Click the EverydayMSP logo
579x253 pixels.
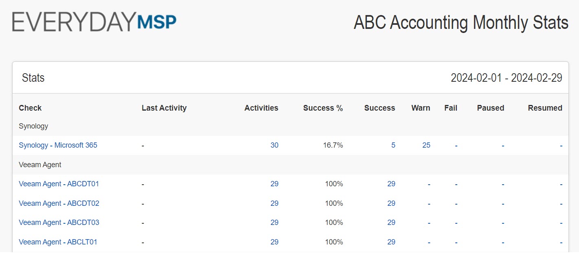(94, 22)
